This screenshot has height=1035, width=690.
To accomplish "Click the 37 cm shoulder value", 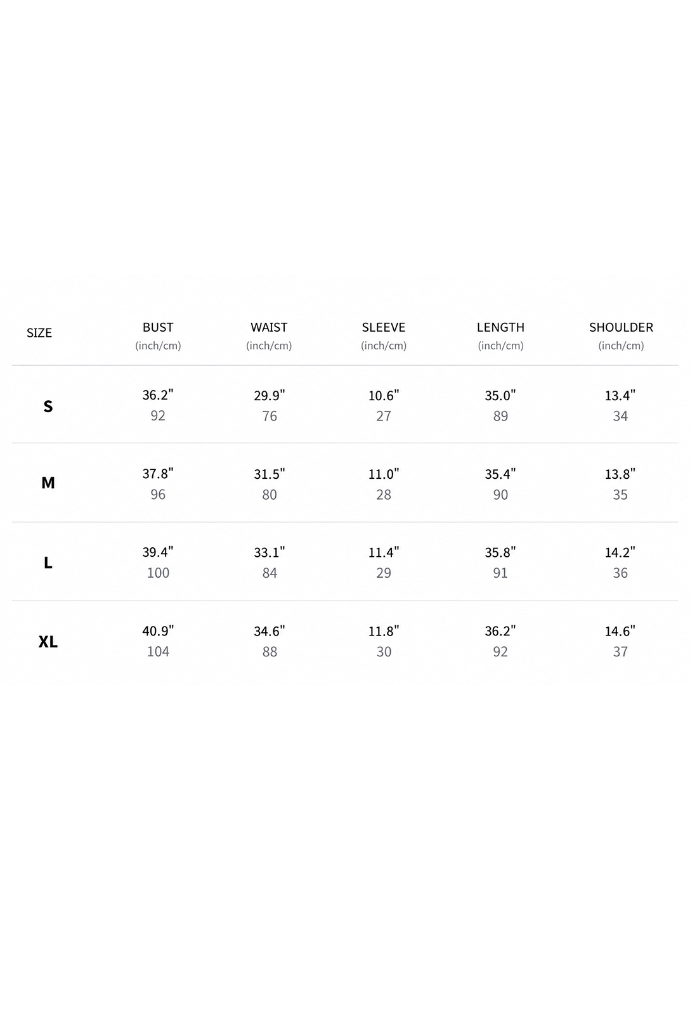I will [620, 652].
